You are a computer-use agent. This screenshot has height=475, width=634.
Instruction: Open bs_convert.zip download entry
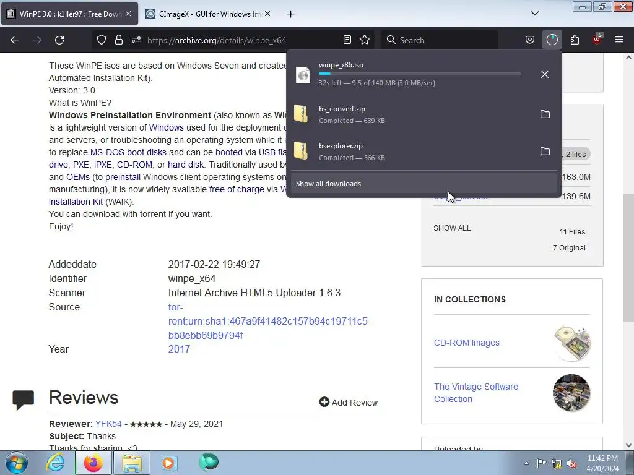pos(412,114)
